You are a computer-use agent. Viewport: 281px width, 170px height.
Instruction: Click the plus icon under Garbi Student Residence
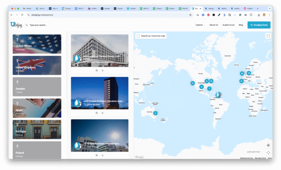[103, 113]
